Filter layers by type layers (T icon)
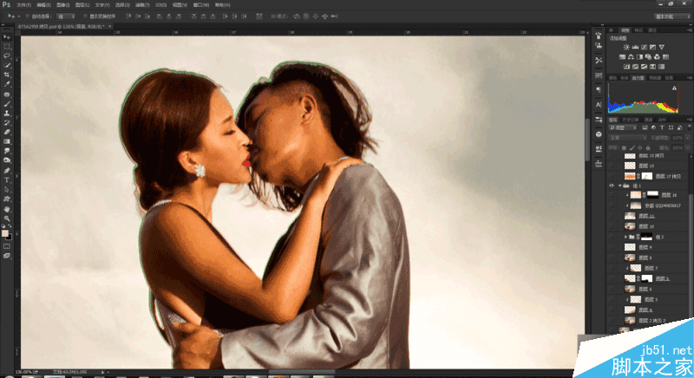694x378 pixels. [662, 127]
